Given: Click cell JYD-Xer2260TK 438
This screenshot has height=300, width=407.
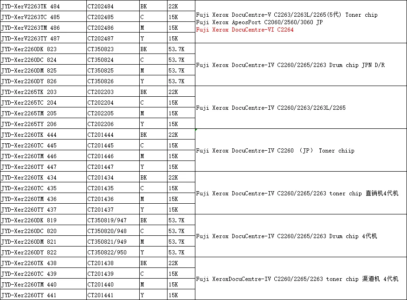Looking at the screenshot, I should pyautogui.click(x=29, y=263).
